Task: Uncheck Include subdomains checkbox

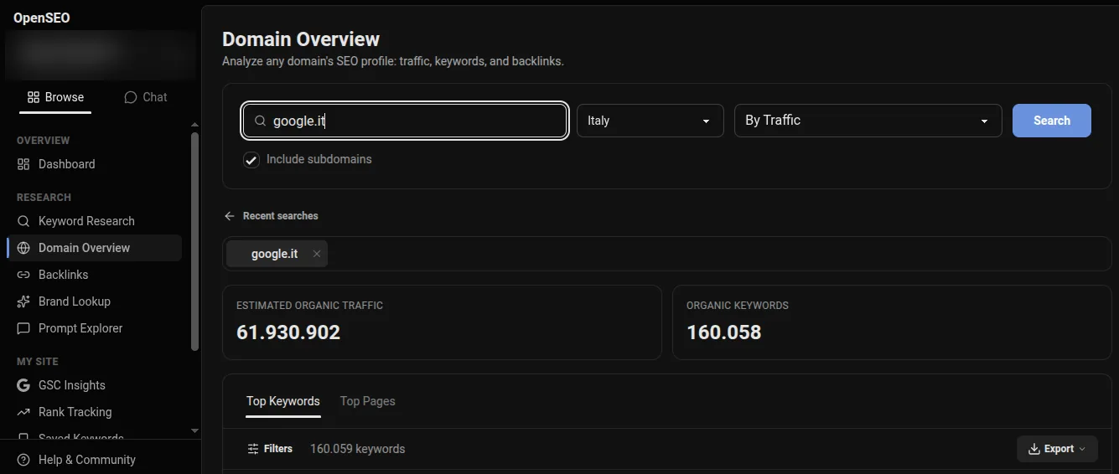Action: pos(251,160)
